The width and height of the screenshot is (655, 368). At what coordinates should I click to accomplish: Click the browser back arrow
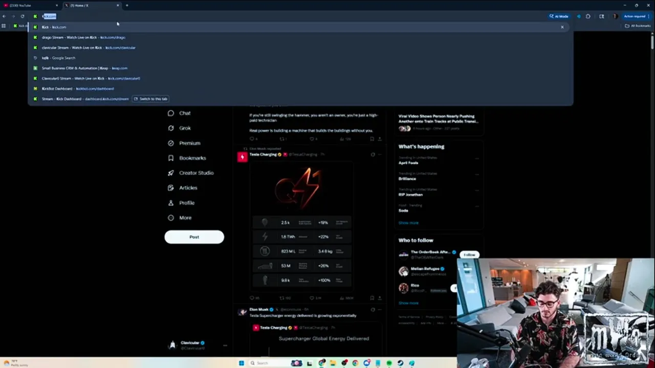point(4,16)
